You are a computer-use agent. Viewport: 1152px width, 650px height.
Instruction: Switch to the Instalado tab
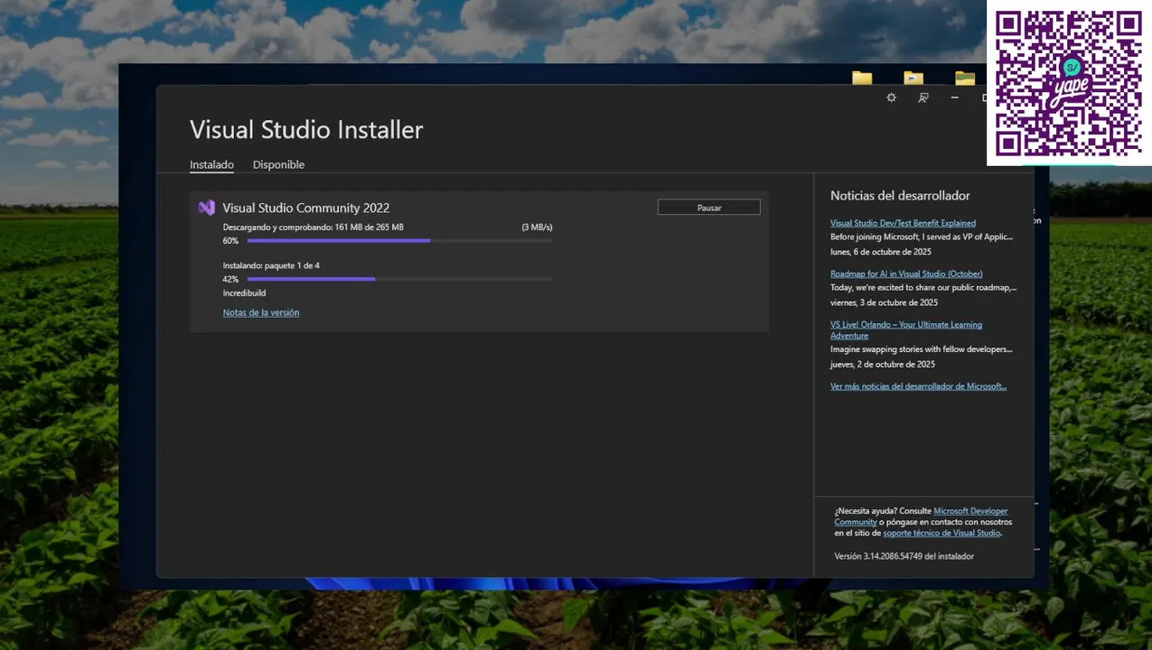point(211,165)
